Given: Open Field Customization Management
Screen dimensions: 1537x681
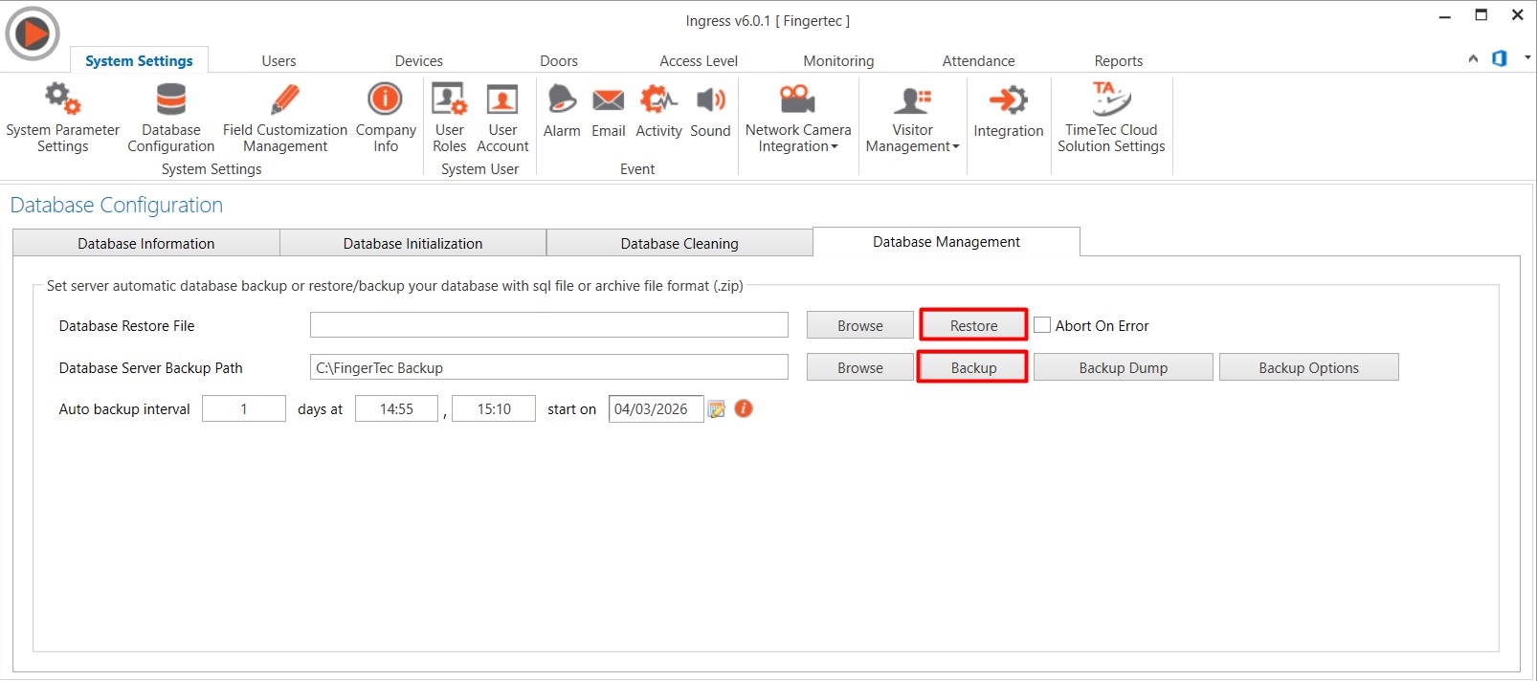Looking at the screenshot, I should [x=285, y=118].
